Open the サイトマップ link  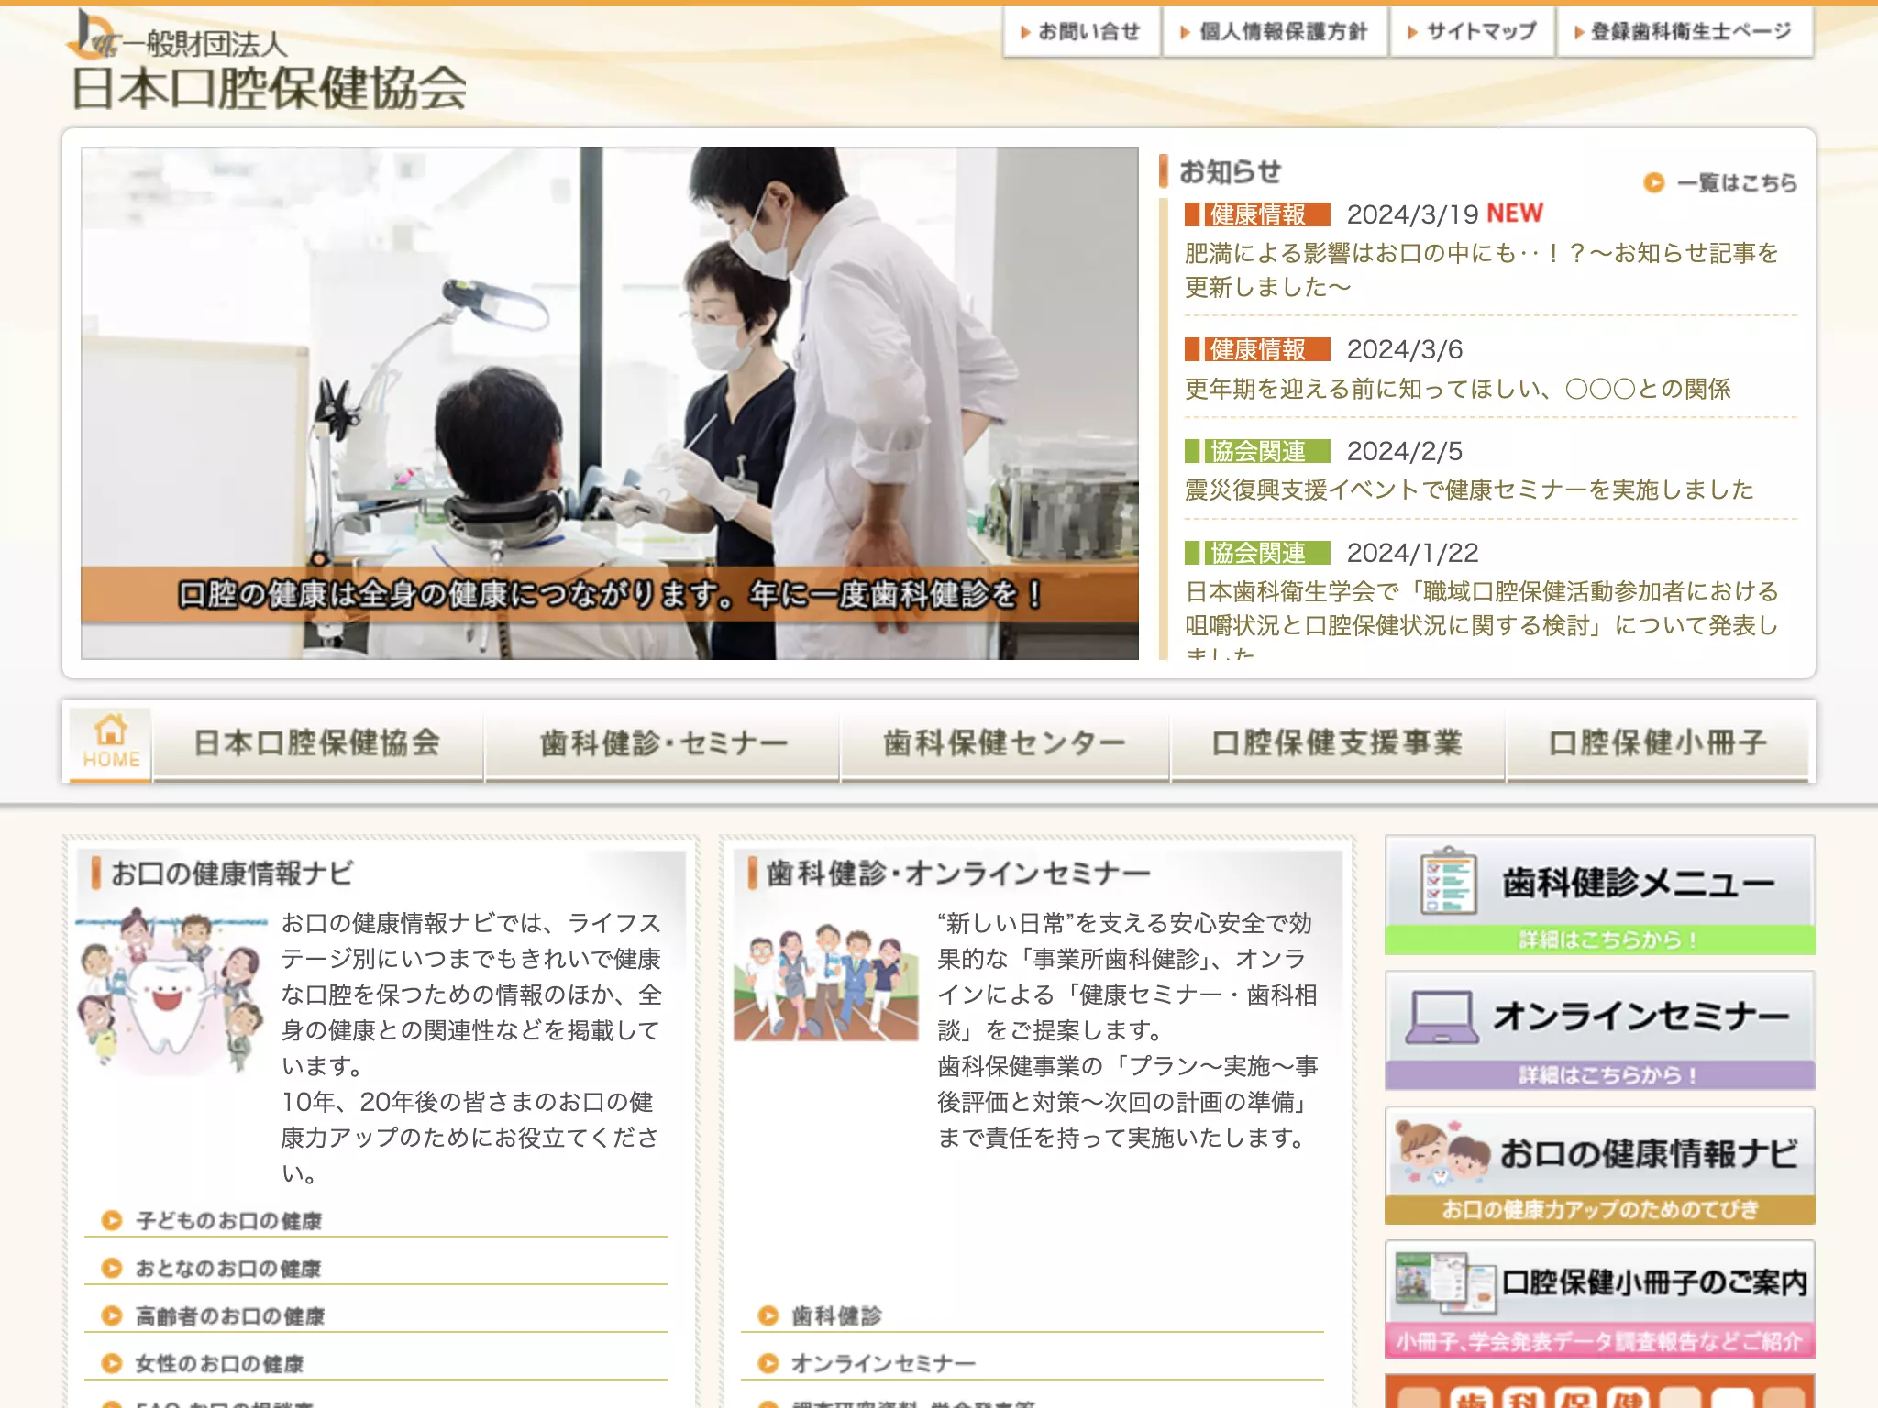click(x=1473, y=32)
